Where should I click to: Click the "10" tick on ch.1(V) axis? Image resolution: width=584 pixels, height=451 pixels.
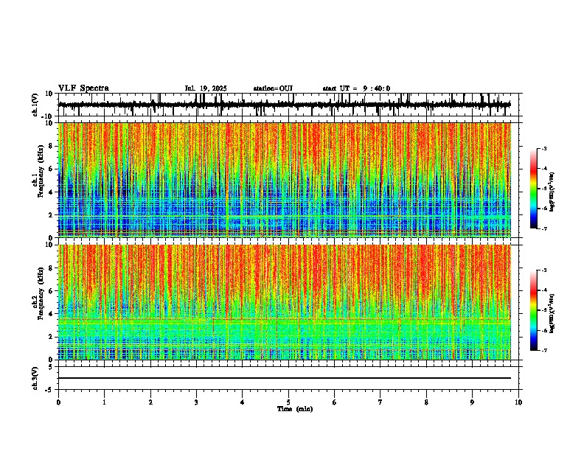coord(49,94)
